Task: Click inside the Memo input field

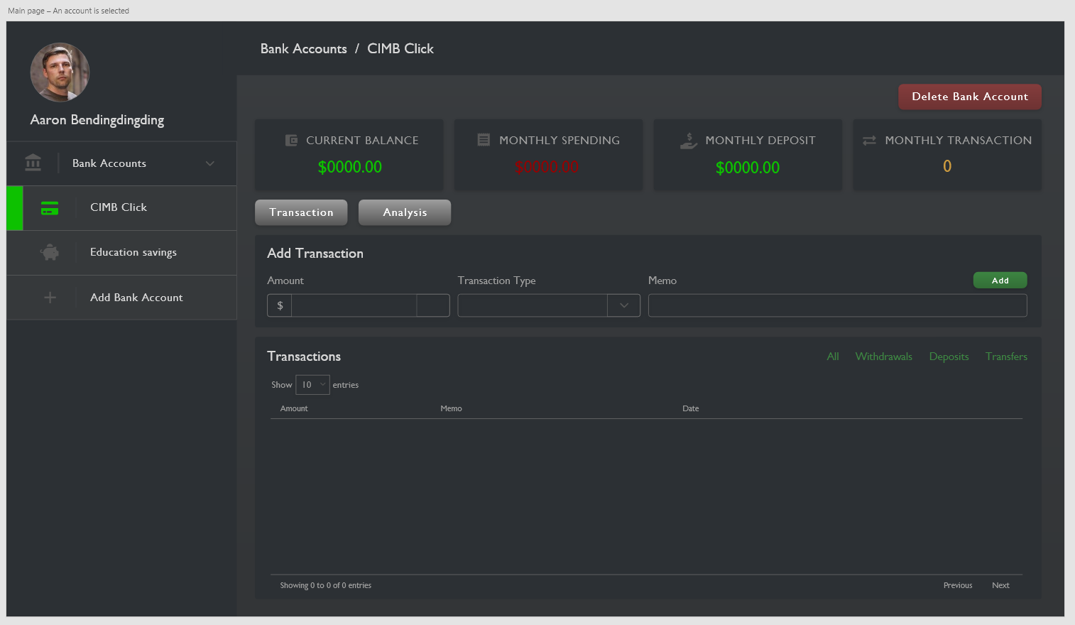Action: 836,305
